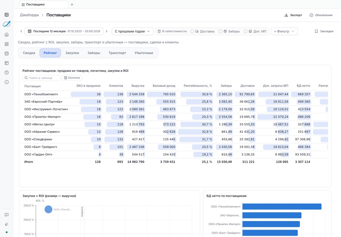The image size is (341, 237).
Task: Enable Заборы in cost toggle
Action: coord(220,31)
